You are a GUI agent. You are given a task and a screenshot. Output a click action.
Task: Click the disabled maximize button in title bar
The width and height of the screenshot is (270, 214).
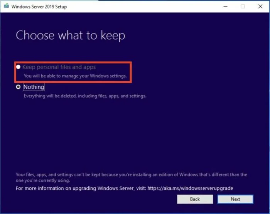coord(243,7)
